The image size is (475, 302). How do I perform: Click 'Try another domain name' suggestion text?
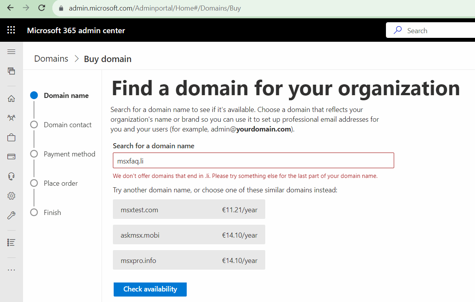click(225, 190)
